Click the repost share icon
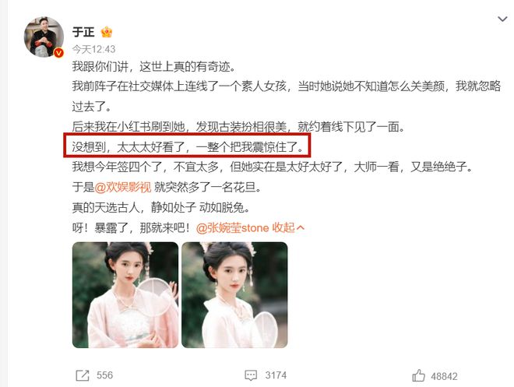 point(83,375)
